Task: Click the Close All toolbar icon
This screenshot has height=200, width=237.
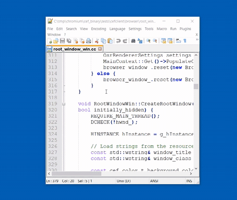Action: click(x=82, y=41)
